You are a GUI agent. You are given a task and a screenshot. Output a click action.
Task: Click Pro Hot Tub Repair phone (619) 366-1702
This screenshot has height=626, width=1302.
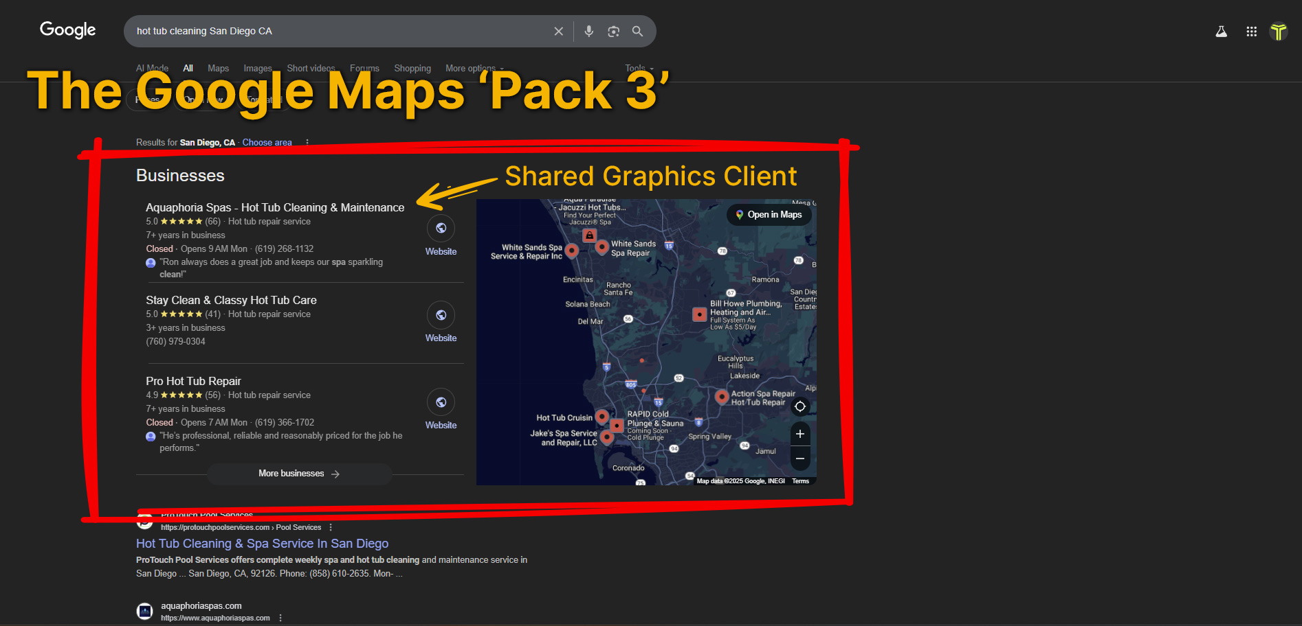[x=284, y=423]
